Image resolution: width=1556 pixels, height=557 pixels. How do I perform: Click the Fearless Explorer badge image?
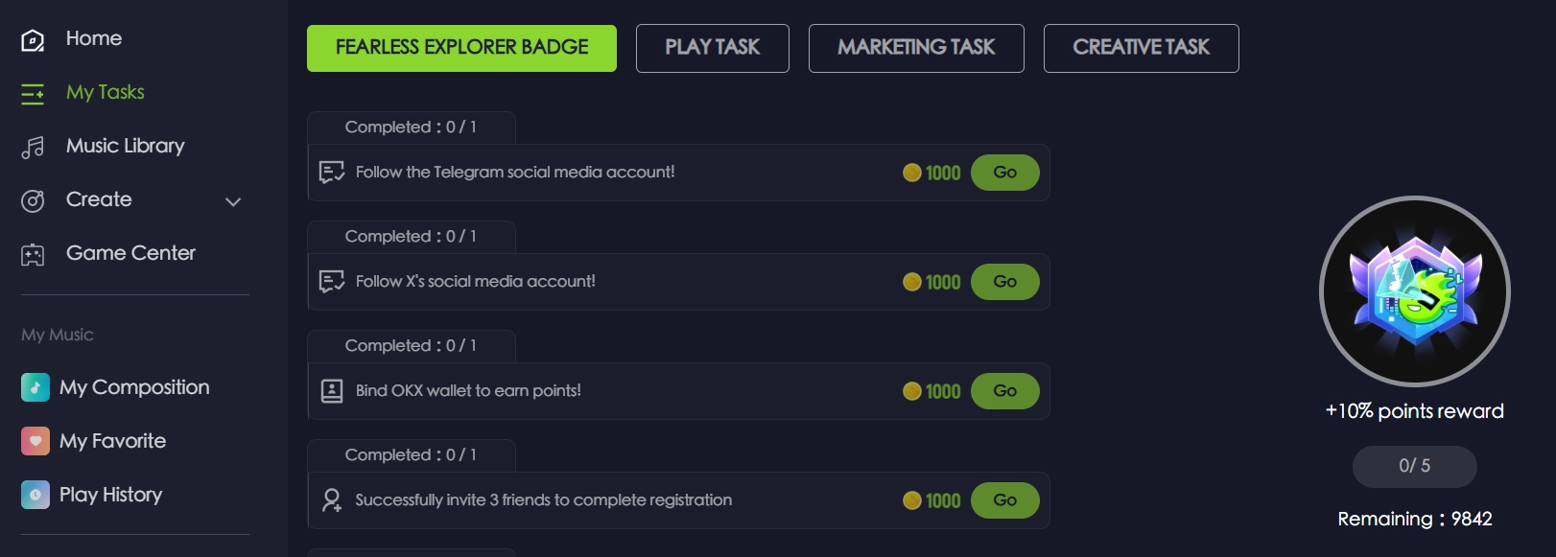[x=1415, y=291]
